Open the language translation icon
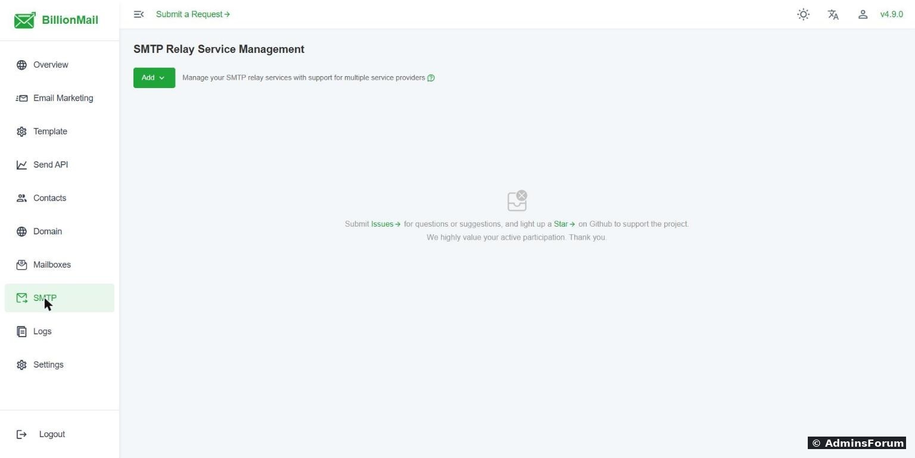Screen dimensions: 915x458 833,14
